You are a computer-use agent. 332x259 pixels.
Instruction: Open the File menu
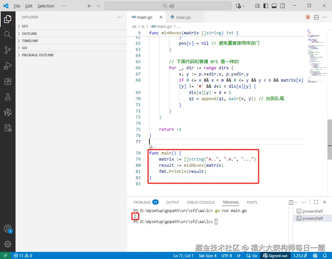17,6
